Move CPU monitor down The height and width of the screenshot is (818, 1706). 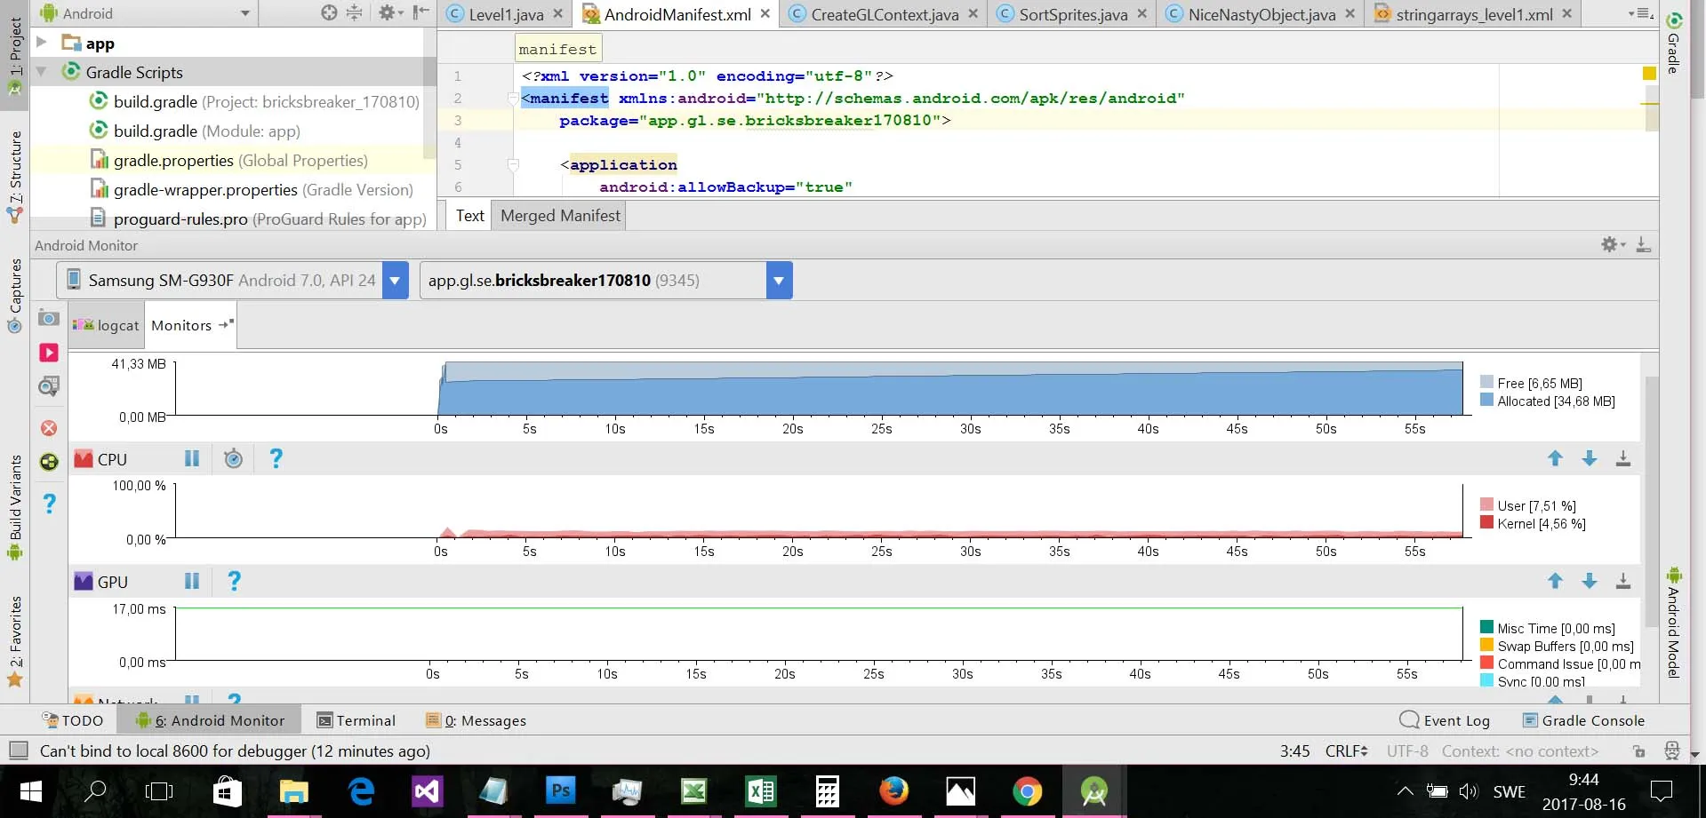[1589, 458]
